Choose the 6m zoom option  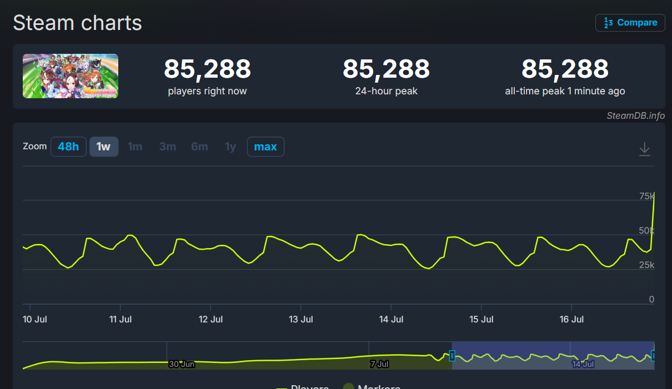point(199,146)
